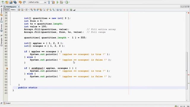Image resolution: width=190 pixels, height=107 pixels.
Task: Open the Services side panel tab
Action: click(1, 28)
